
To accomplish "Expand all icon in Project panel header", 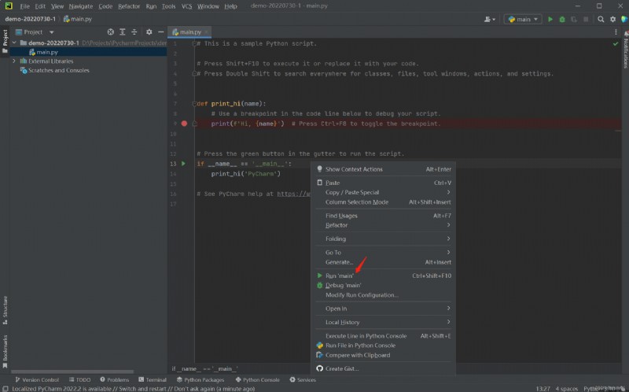I will point(123,32).
